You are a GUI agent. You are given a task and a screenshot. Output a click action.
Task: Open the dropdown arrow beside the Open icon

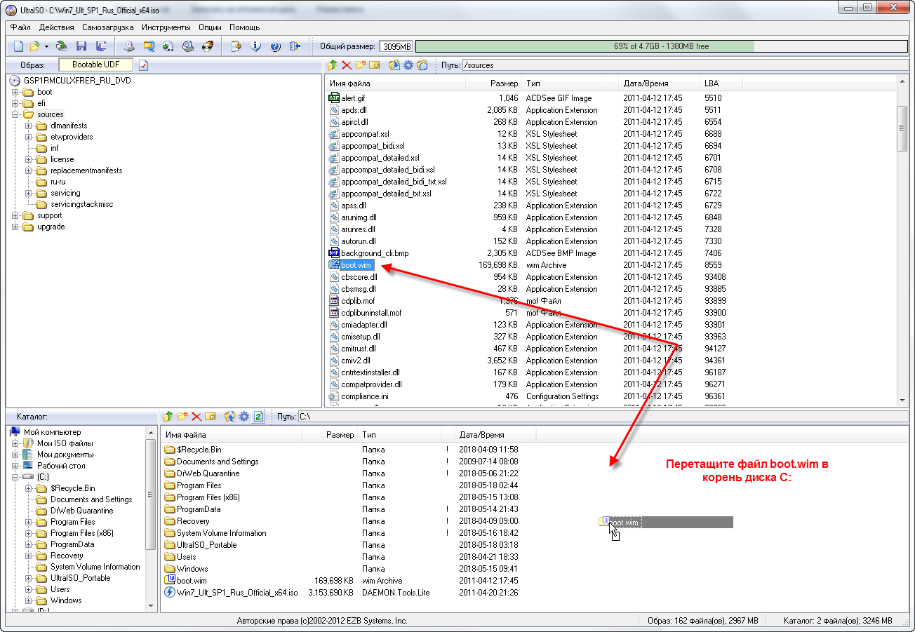46,46
